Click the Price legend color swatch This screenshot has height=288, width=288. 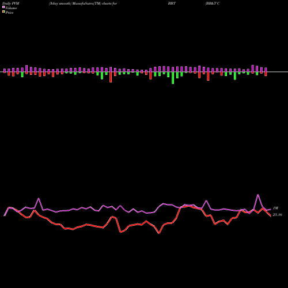(3, 12)
